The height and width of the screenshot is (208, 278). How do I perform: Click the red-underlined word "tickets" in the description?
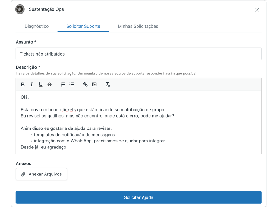69,110
